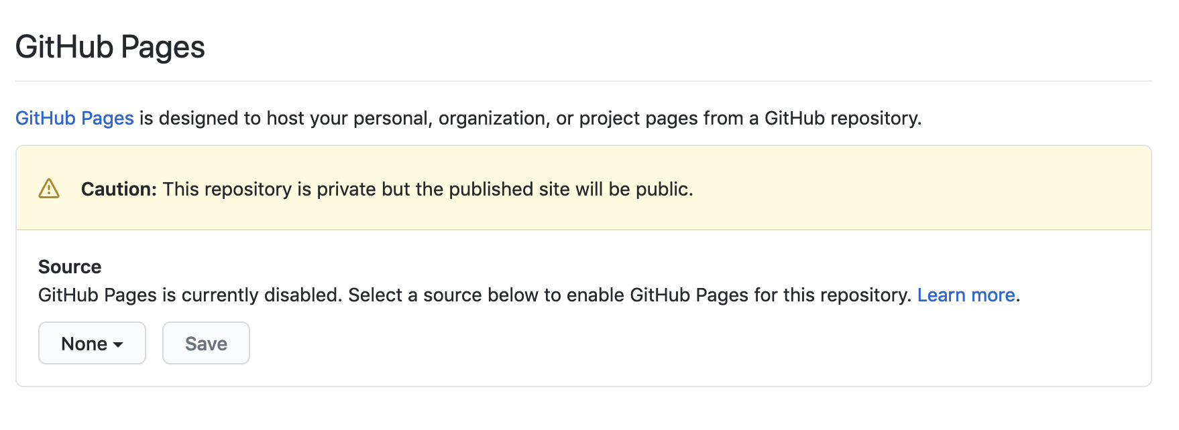
Task: Click the bold Caution: label
Action: coord(119,189)
